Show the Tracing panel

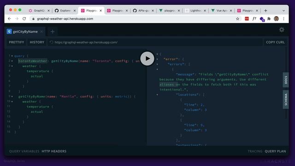255,151
